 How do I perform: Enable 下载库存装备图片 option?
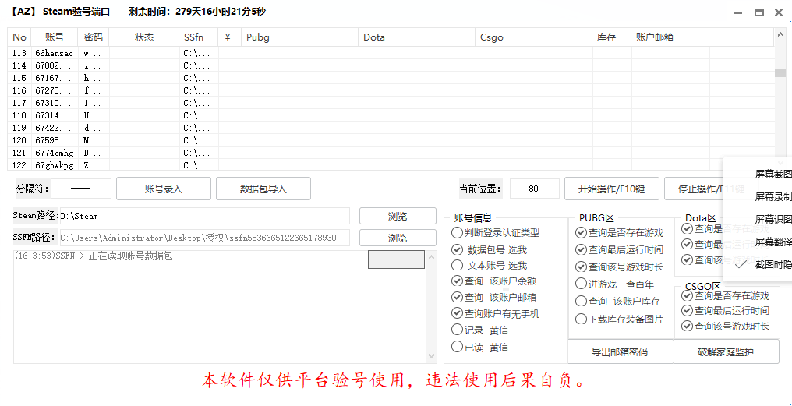tap(619, 319)
